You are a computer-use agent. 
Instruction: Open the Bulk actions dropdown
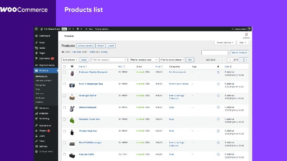coord(70,60)
